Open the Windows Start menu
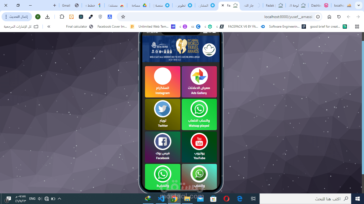This screenshot has width=364, height=204. coord(358,199)
